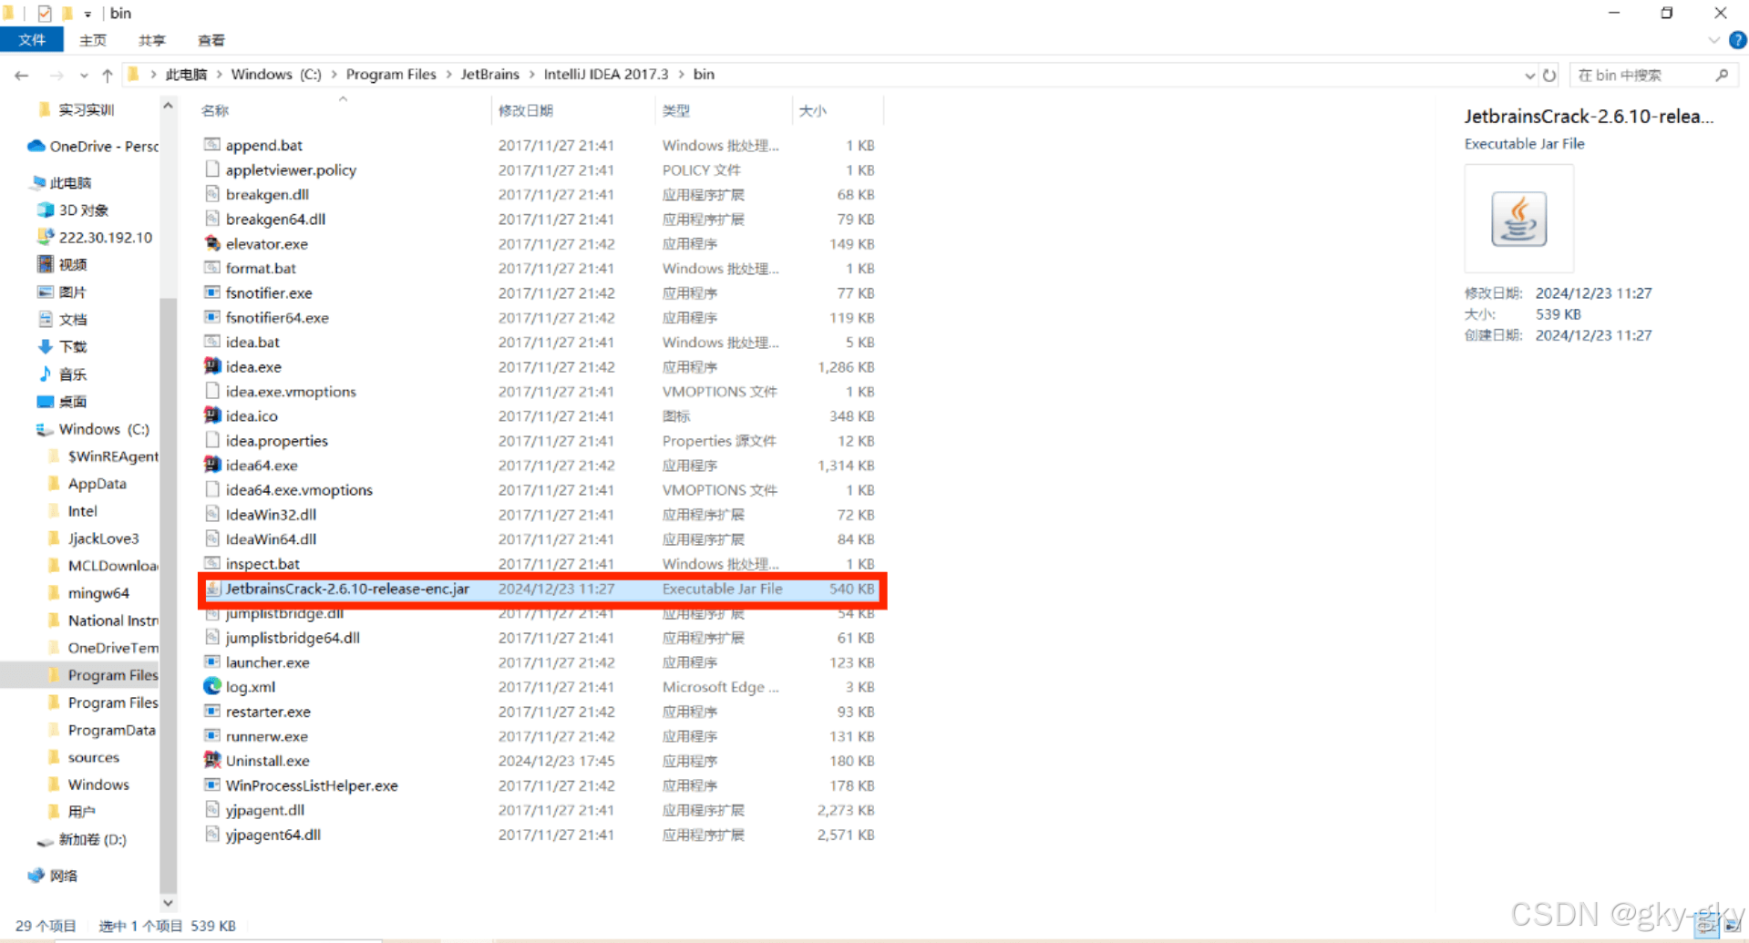
Task: Select Windows (C:) drive in sidebar
Action: (x=93, y=429)
